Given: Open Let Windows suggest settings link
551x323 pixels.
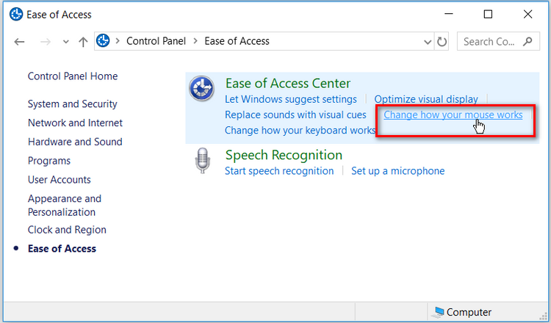Looking at the screenshot, I should (290, 99).
